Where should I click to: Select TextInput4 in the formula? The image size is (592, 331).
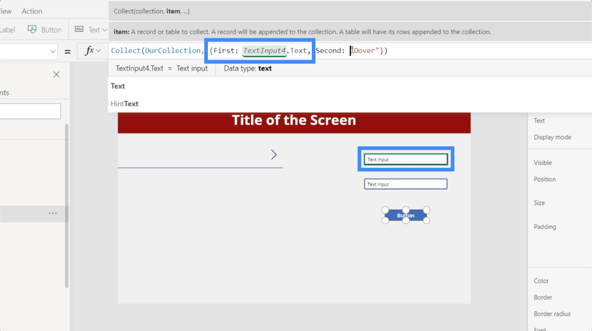[264, 51]
